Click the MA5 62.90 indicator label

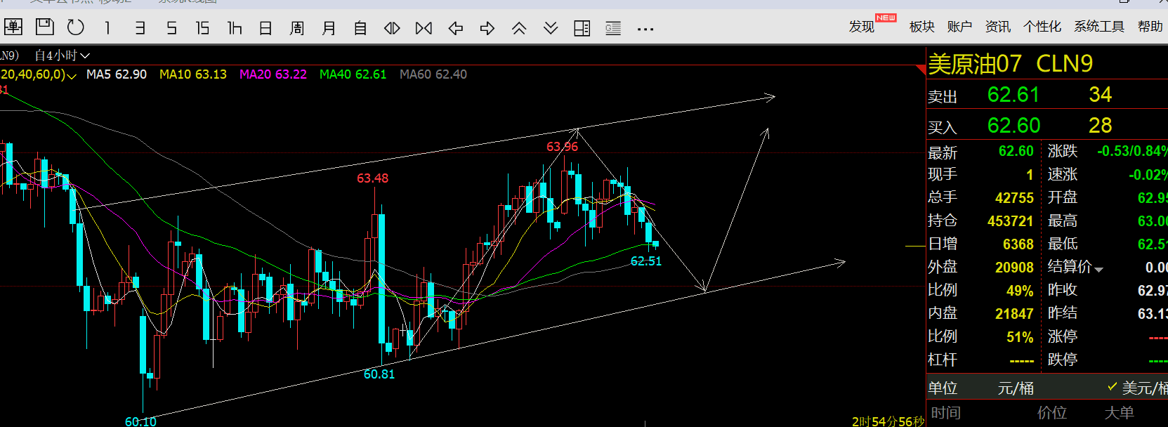click(x=117, y=74)
